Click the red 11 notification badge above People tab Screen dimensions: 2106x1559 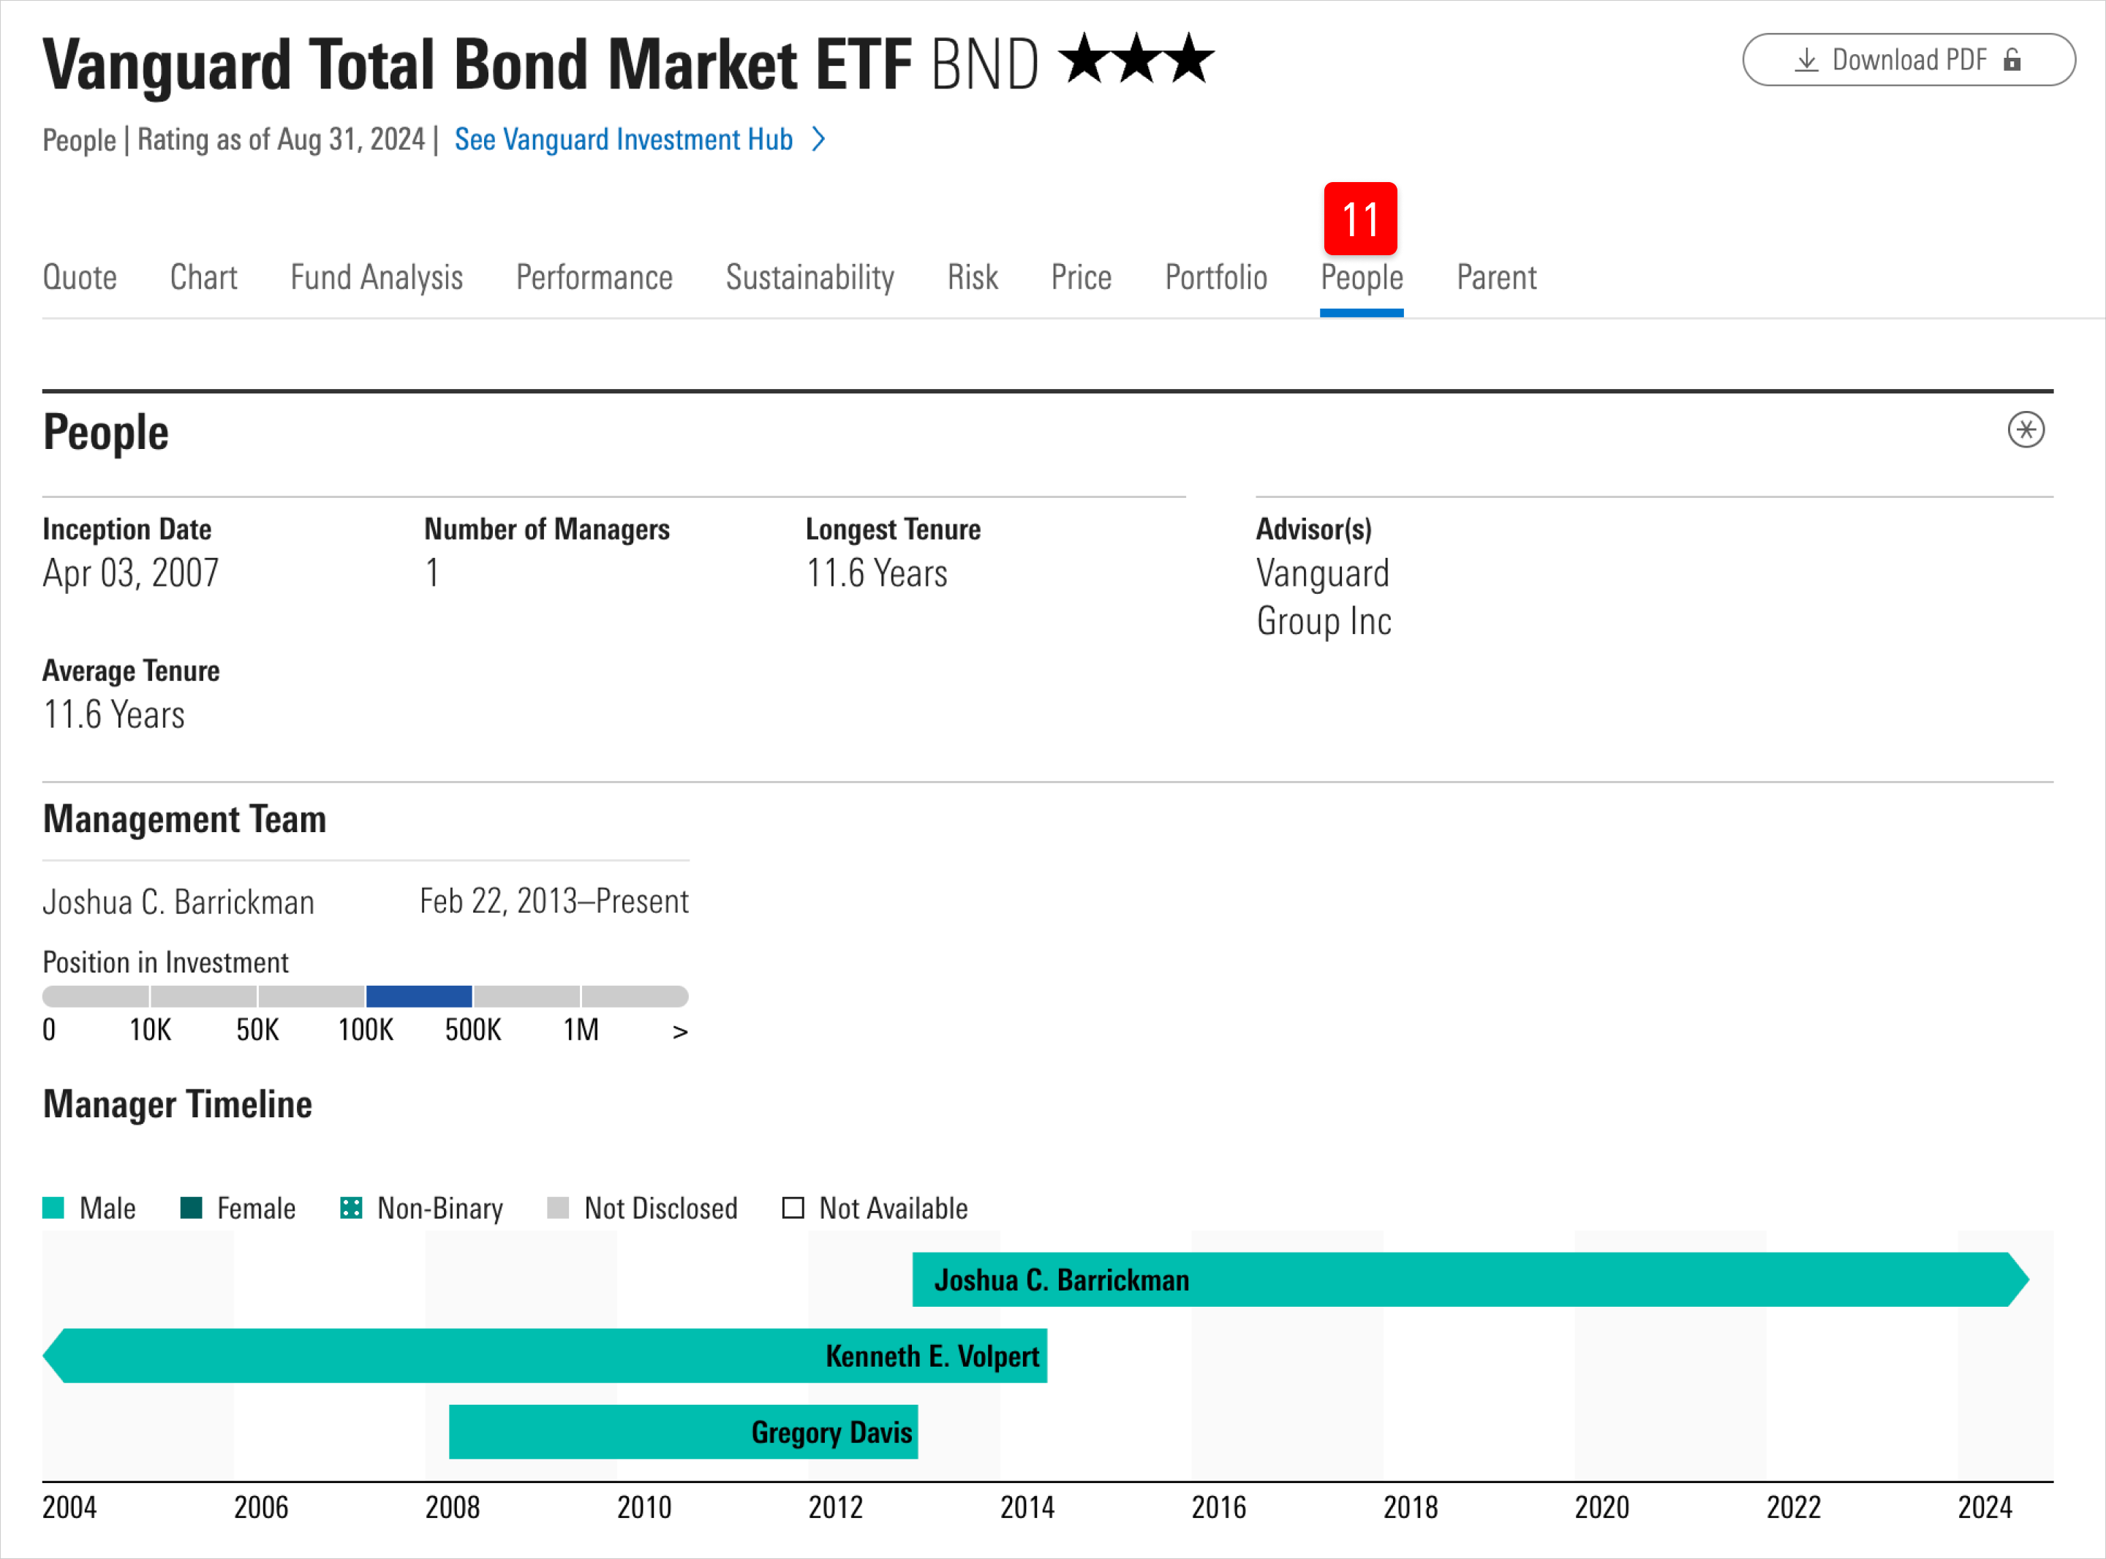point(1361,219)
